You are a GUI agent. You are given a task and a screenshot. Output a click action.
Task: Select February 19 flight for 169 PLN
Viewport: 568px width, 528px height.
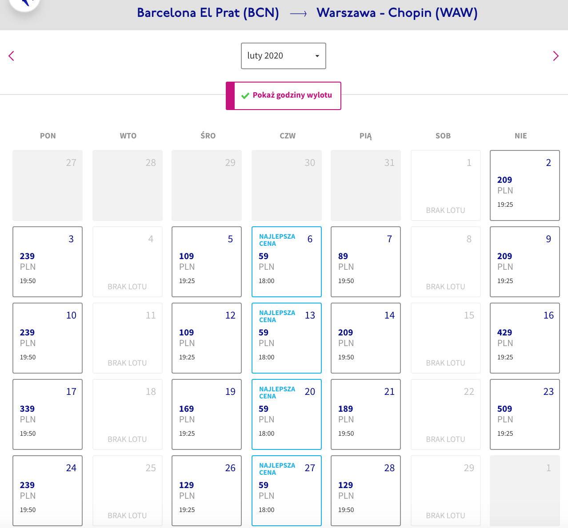pyautogui.click(x=207, y=414)
